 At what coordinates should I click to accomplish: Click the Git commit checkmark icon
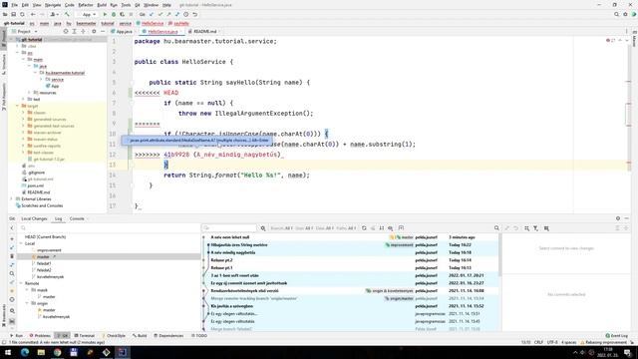click(x=160, y=14)
